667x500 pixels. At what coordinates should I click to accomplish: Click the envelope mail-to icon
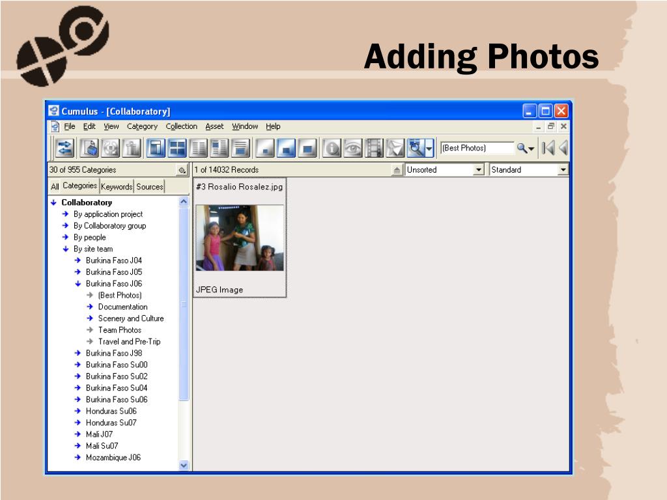395,148
